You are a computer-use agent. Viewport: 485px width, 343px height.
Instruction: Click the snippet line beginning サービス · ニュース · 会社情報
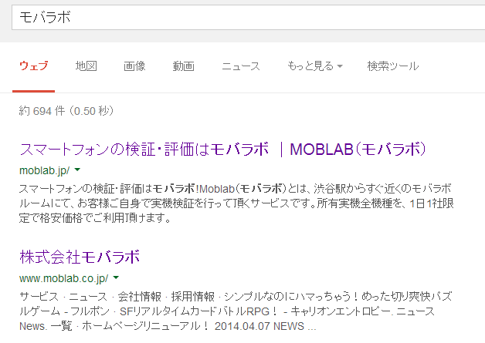click(x=236, y=297)
